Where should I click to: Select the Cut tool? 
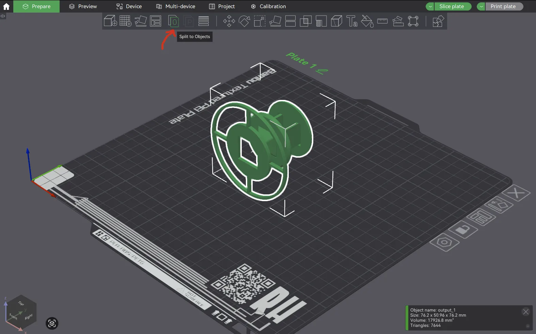point(290,21)
